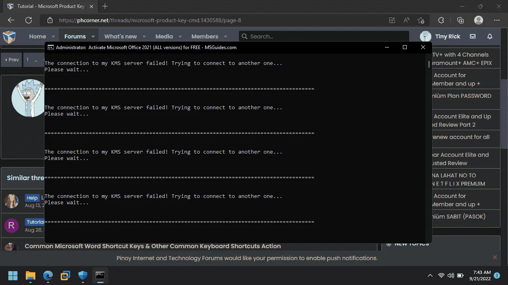
Task: Expand the What's new dropdown arrow
Action: pos(144,36)
